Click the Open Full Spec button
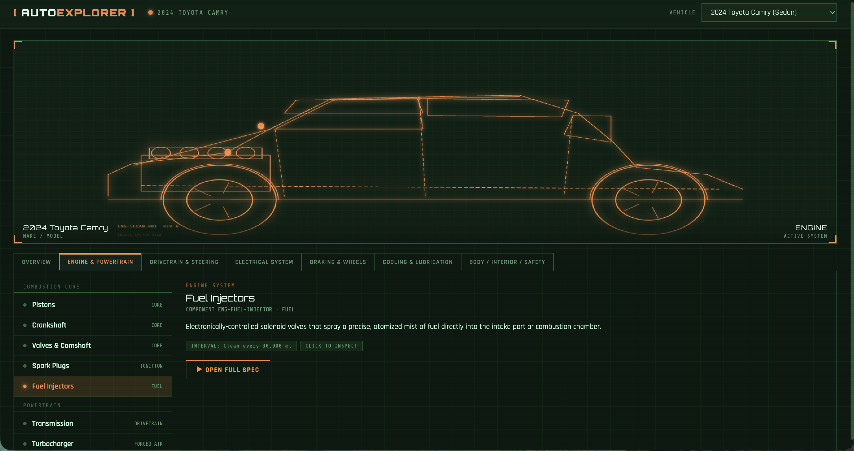 pyautogui.click(x=228, y=369)
